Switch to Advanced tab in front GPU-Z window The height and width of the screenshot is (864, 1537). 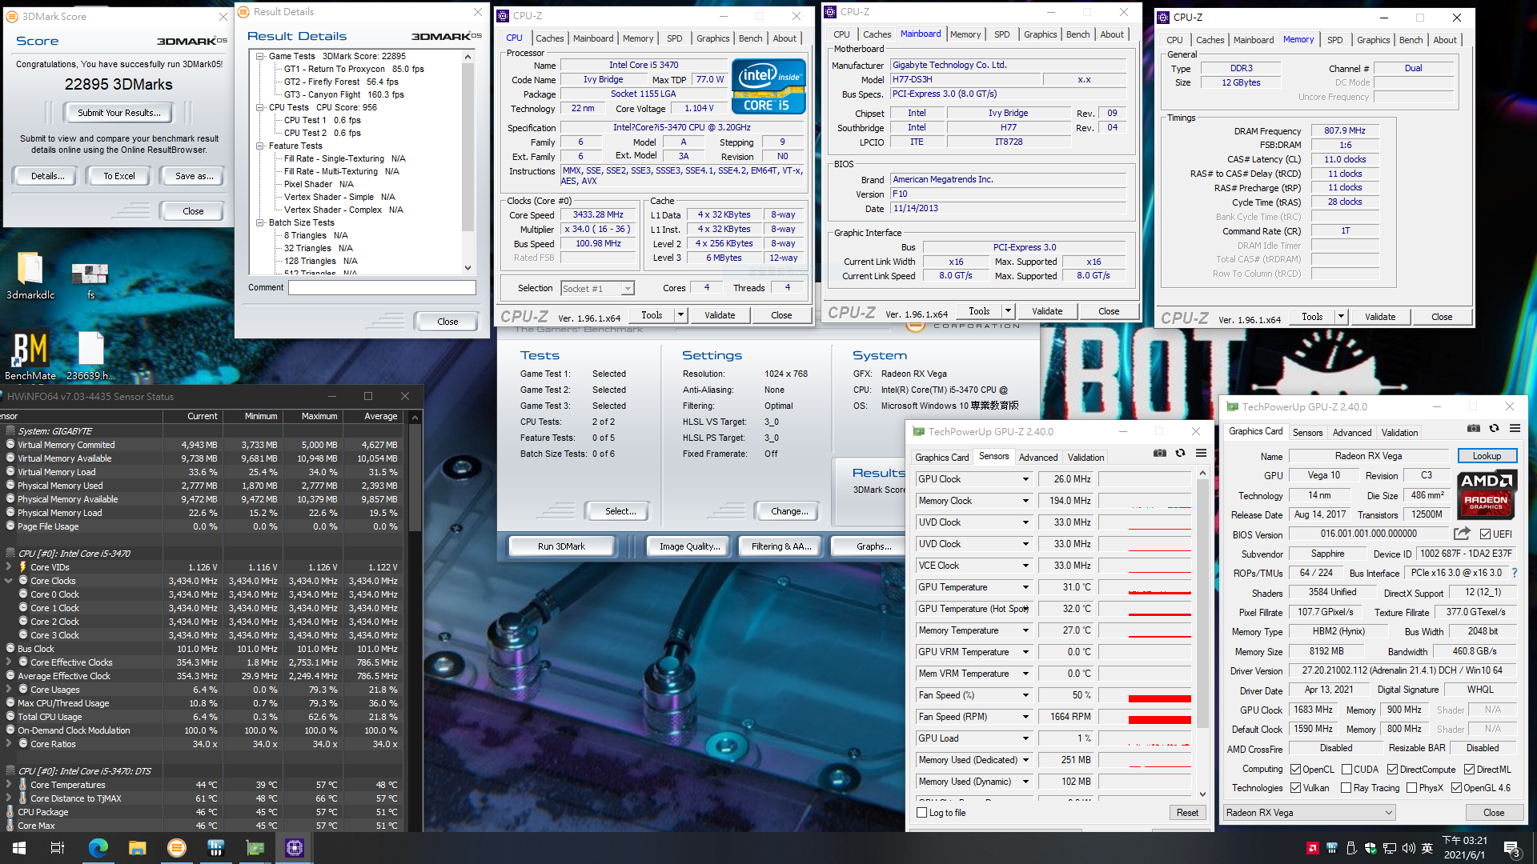tap(1351, 432)
